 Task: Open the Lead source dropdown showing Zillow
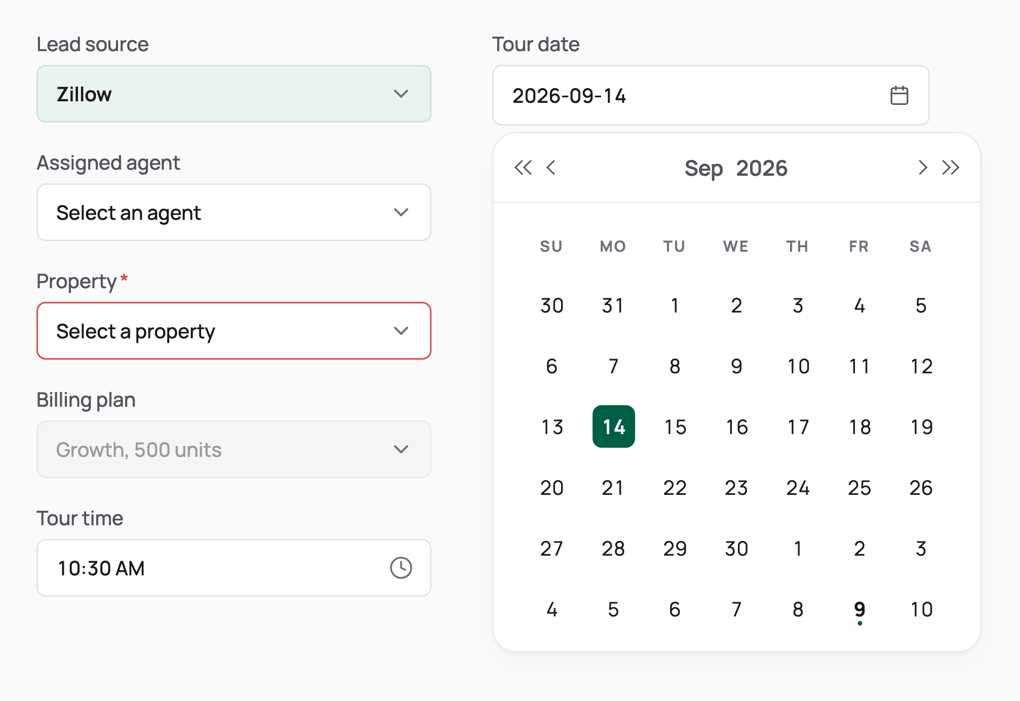[x=234, y=94]
